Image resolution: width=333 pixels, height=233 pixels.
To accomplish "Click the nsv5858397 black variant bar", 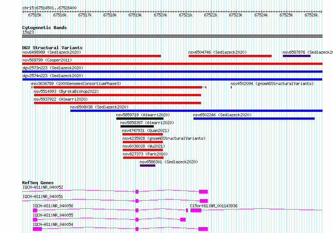I will tap(137, 126).
